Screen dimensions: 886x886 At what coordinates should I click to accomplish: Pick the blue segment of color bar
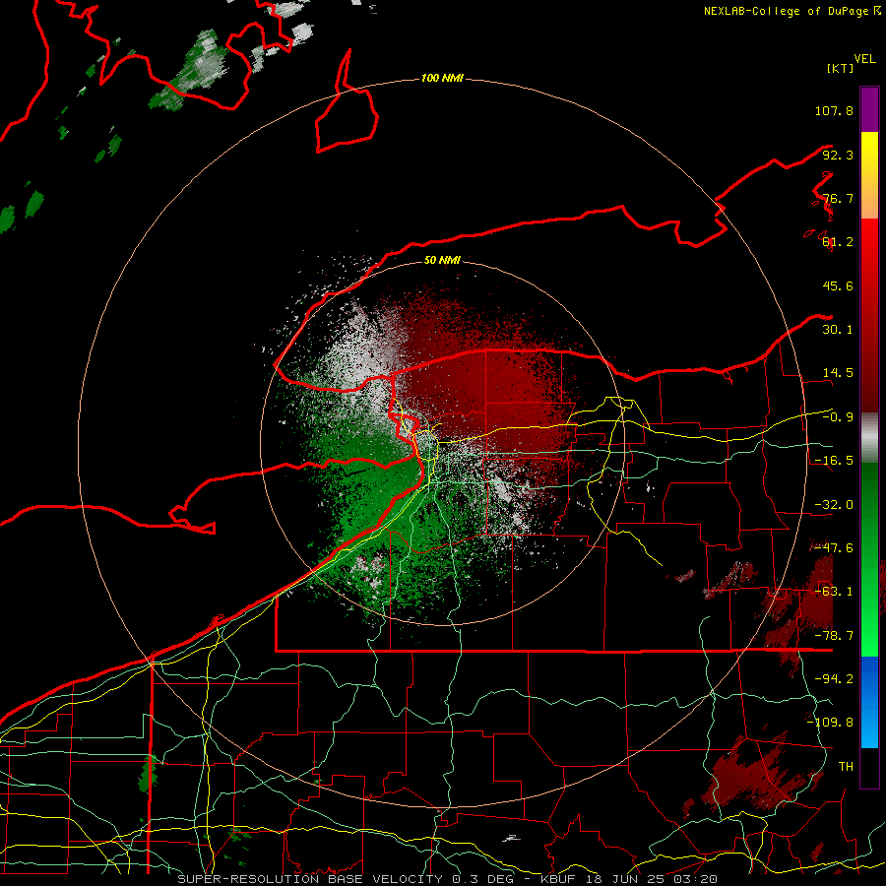coord(869,702)
